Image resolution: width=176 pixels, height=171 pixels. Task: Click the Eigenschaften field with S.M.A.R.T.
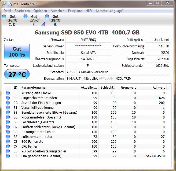click(x=118, y=78)
